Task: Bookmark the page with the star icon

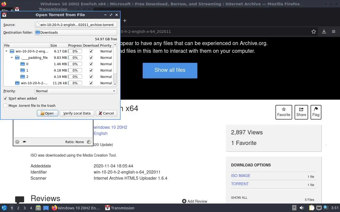Action: 314,32
